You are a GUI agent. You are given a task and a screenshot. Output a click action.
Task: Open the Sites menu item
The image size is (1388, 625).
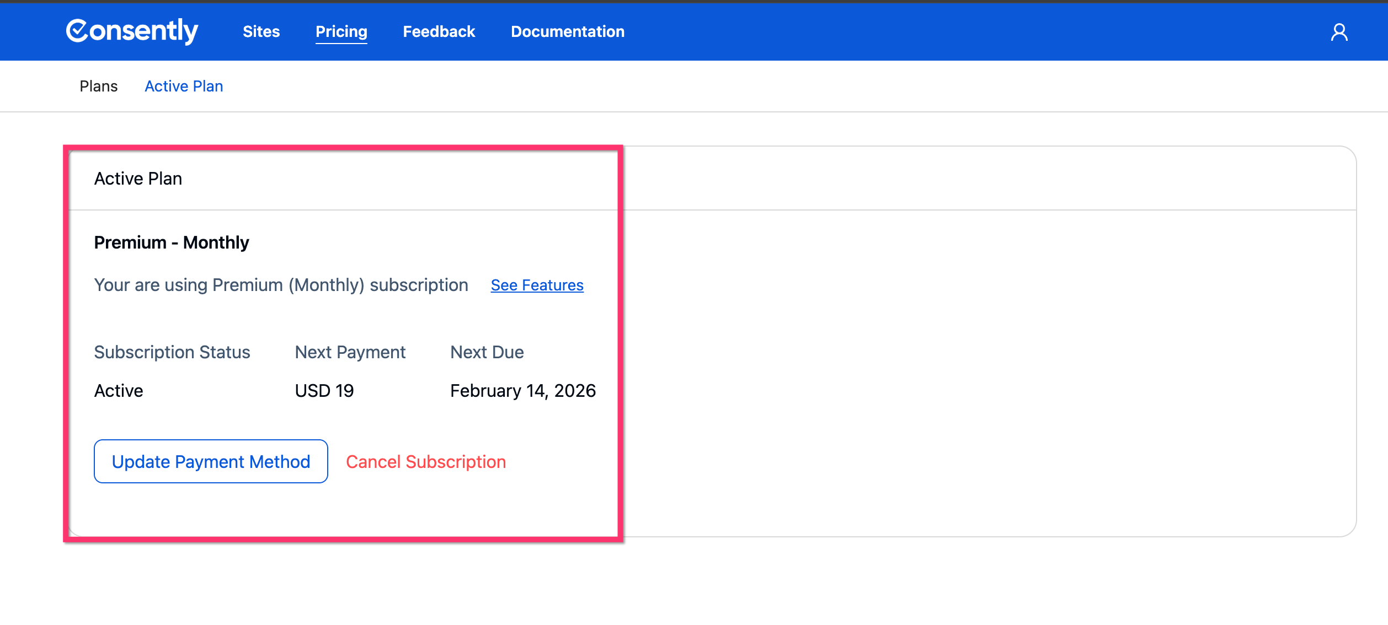(x=261, y=32)
